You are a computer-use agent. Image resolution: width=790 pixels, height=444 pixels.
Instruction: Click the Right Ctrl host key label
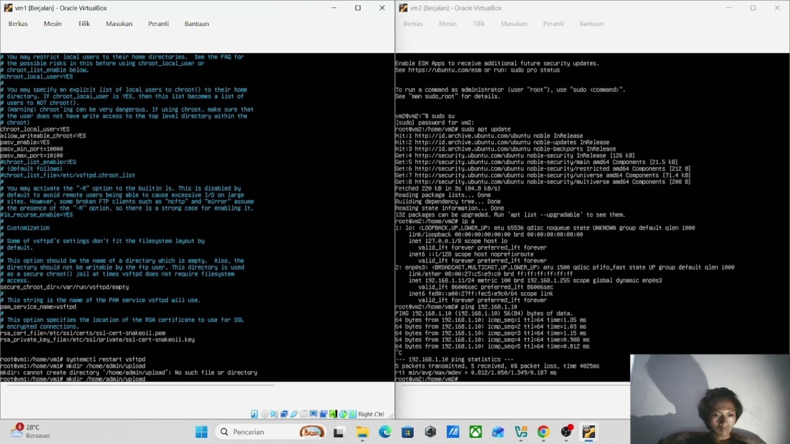pyautogui.click(x=371, y=414)
